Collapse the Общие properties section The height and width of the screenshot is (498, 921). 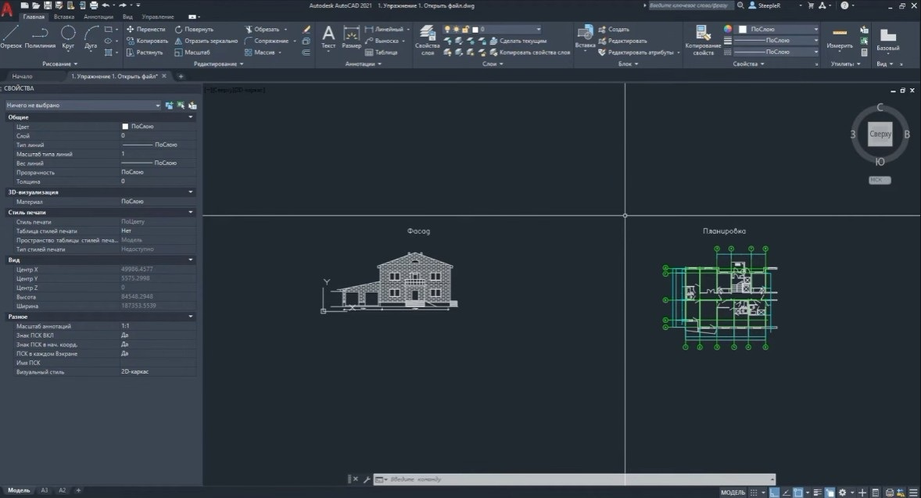[x=190, y=116]
